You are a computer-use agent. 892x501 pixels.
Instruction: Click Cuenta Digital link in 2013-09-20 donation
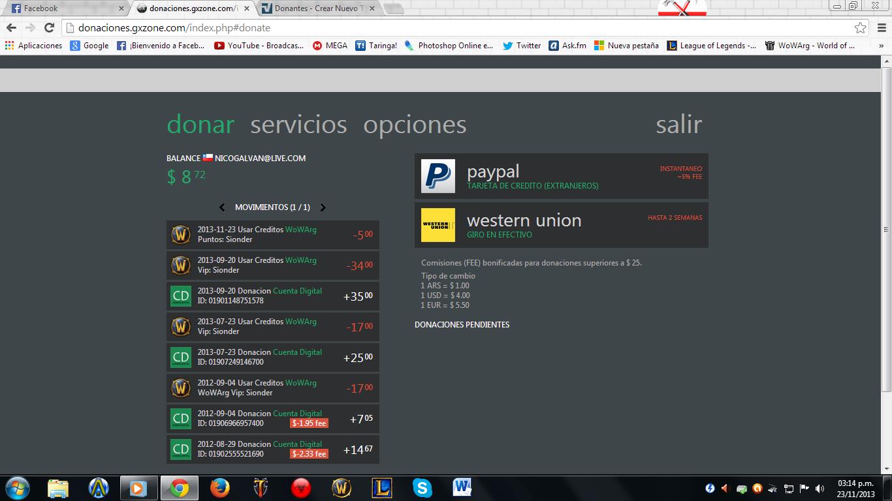click(297, 291)
